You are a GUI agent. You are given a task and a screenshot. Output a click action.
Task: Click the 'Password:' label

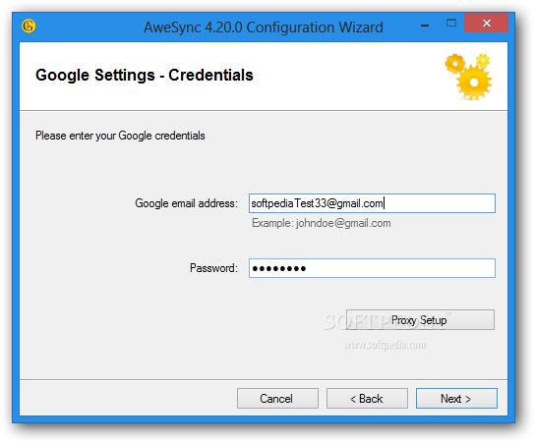(213, 268)
